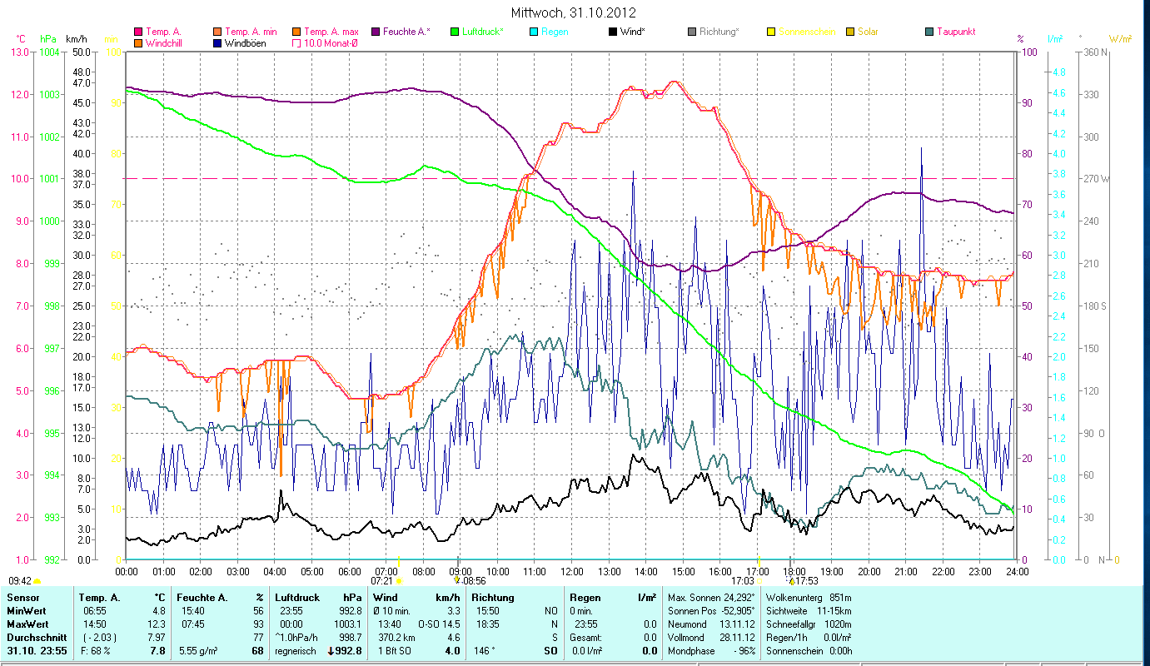Click the 370.2 km wind run

tap(396, 638)
